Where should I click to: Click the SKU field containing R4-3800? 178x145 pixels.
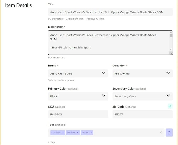(x=78, y=114)
